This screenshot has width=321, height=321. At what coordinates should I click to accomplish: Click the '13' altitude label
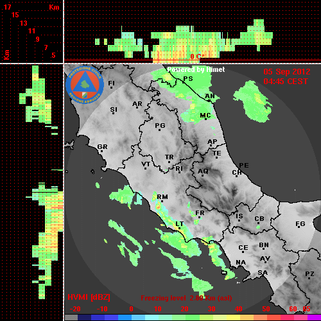click(x=24, y=23)
